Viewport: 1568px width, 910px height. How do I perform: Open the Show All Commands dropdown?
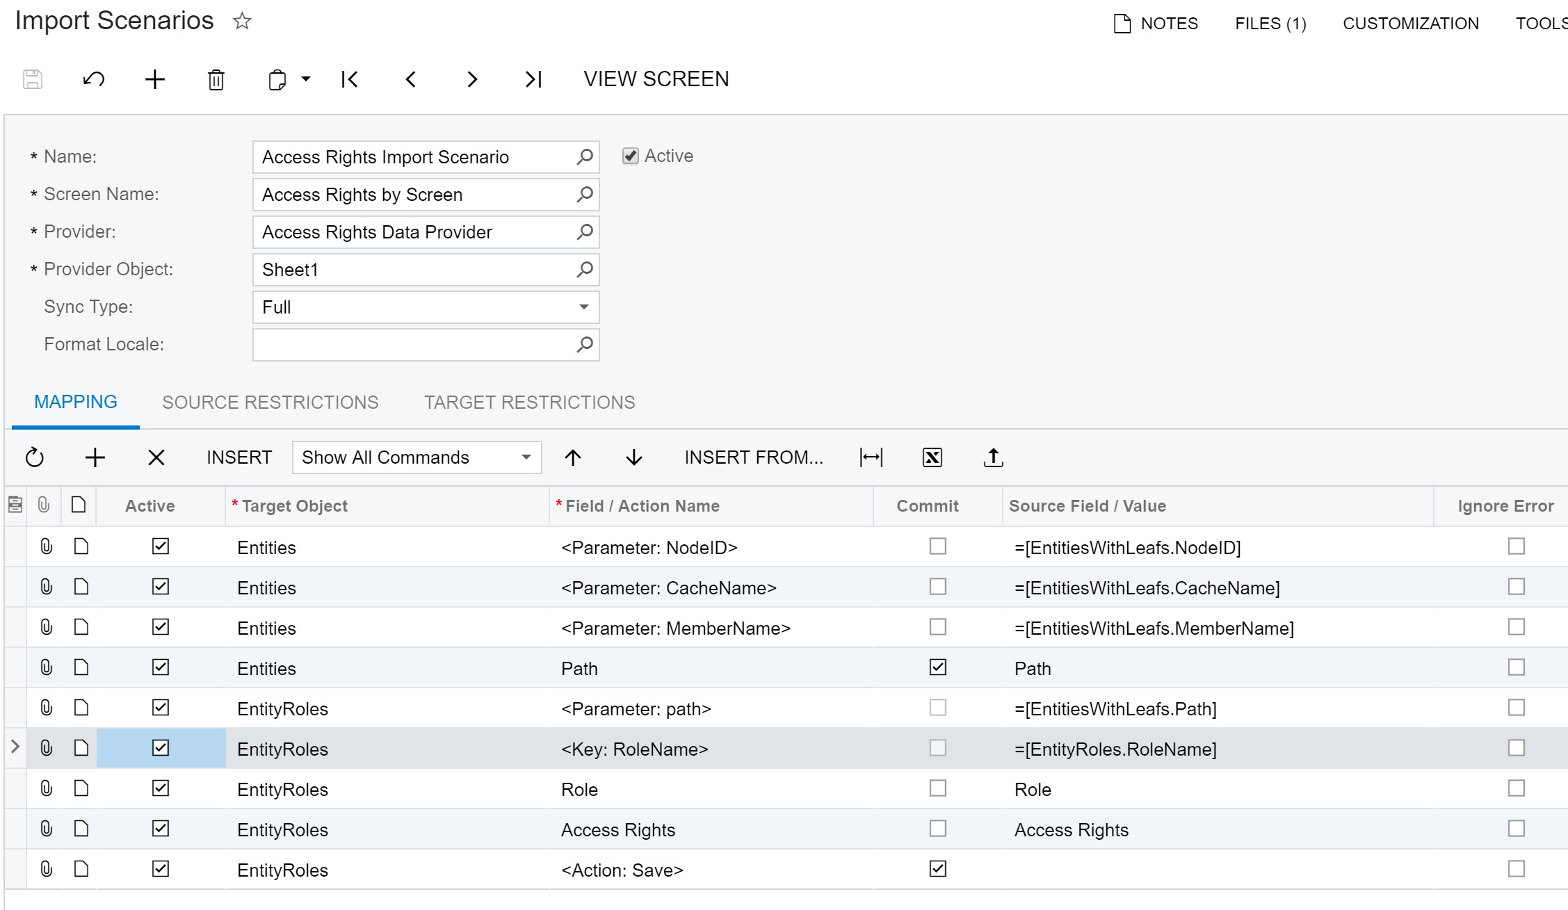coord(526,457)
